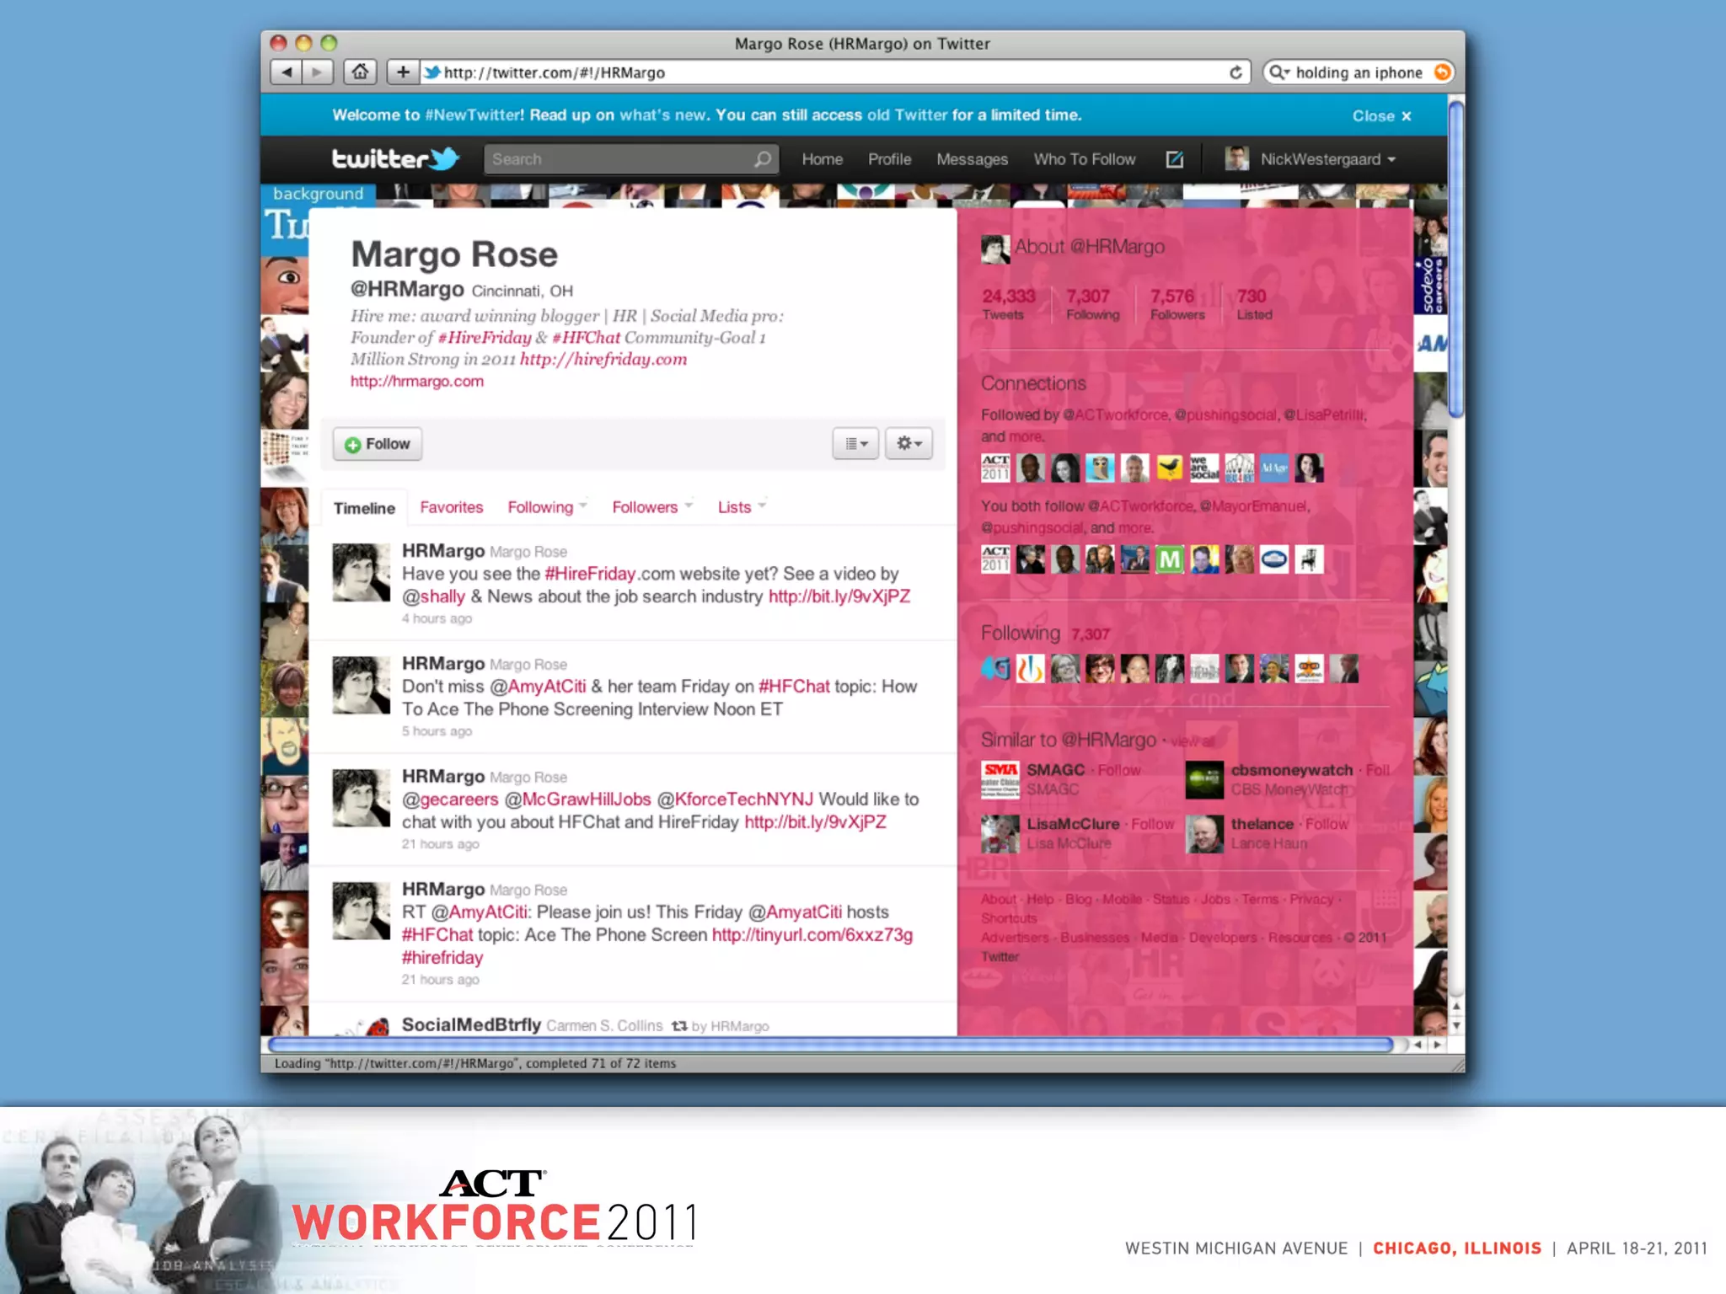1726x1294 pixels.
Task: Click the yellow bird avatar in connections
Action: (x=1170, y=468)
